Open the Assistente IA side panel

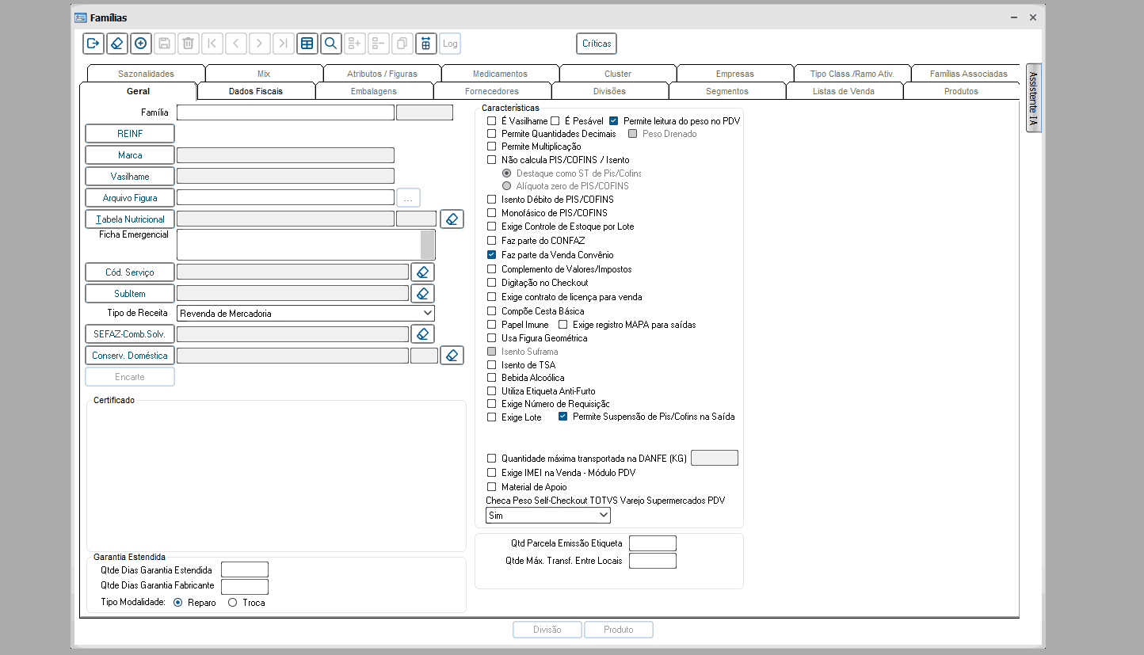point(1033,99)
